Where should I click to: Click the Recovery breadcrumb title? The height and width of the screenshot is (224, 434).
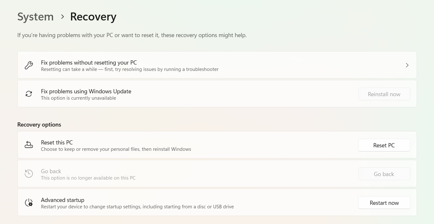(x=93, y=17)
